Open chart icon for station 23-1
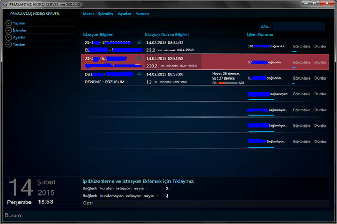Viewport: 337px width, 224px height. 139,42
